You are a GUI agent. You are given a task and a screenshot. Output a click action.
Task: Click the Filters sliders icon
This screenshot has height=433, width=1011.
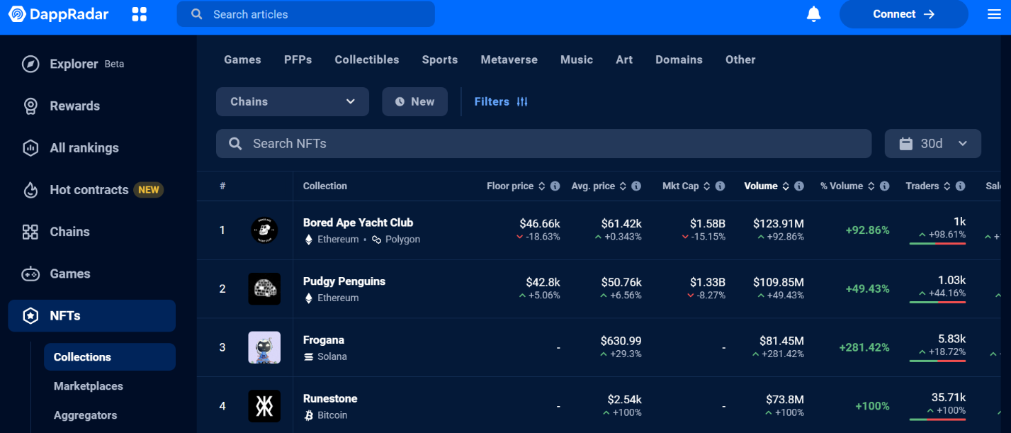(x=522, y=102)
